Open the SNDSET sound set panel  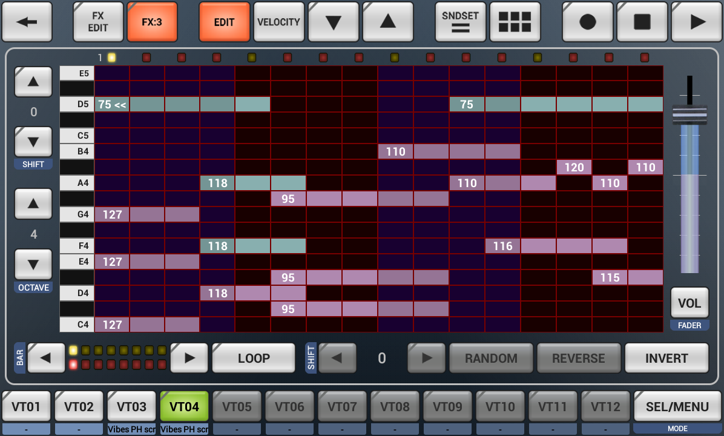click(460, 22)
